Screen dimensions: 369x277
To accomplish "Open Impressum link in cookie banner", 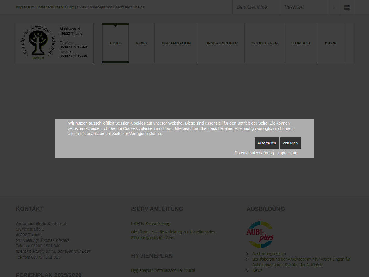I will point(287,153).
